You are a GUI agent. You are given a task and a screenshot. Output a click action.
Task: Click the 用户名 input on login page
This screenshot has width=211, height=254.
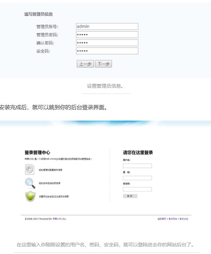point(137,166)
